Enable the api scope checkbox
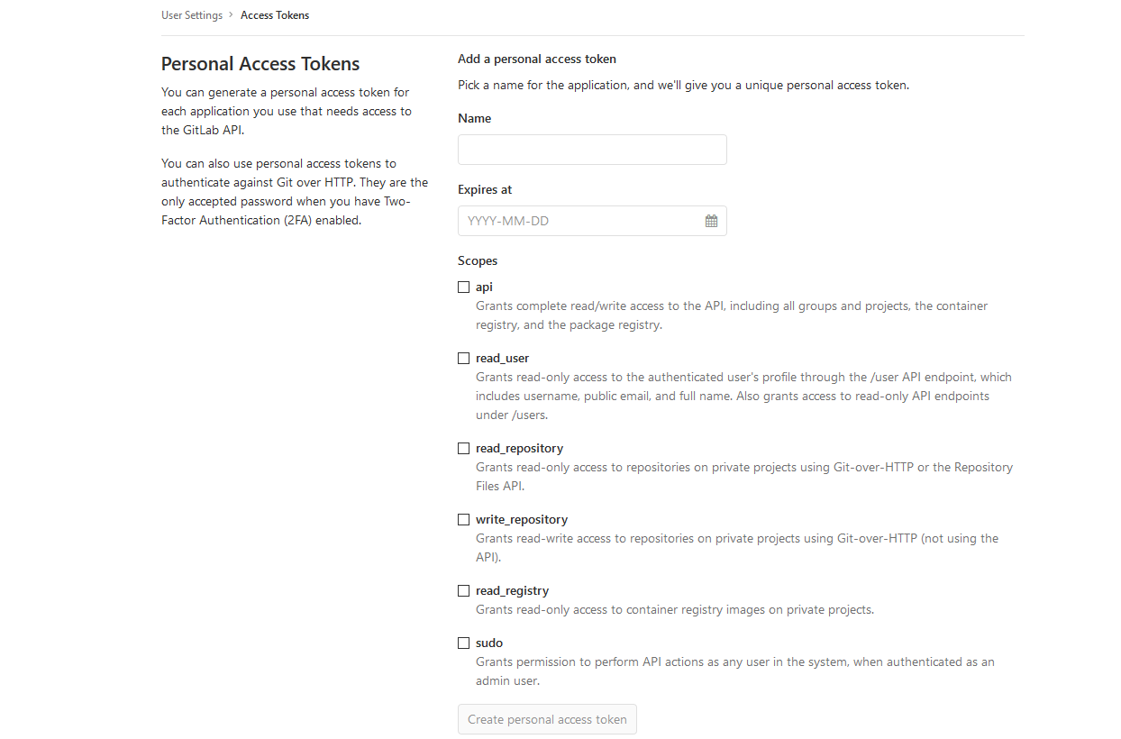Image resolution: width=1121 pixels, height=739 pixels. (x=463, y=286)
